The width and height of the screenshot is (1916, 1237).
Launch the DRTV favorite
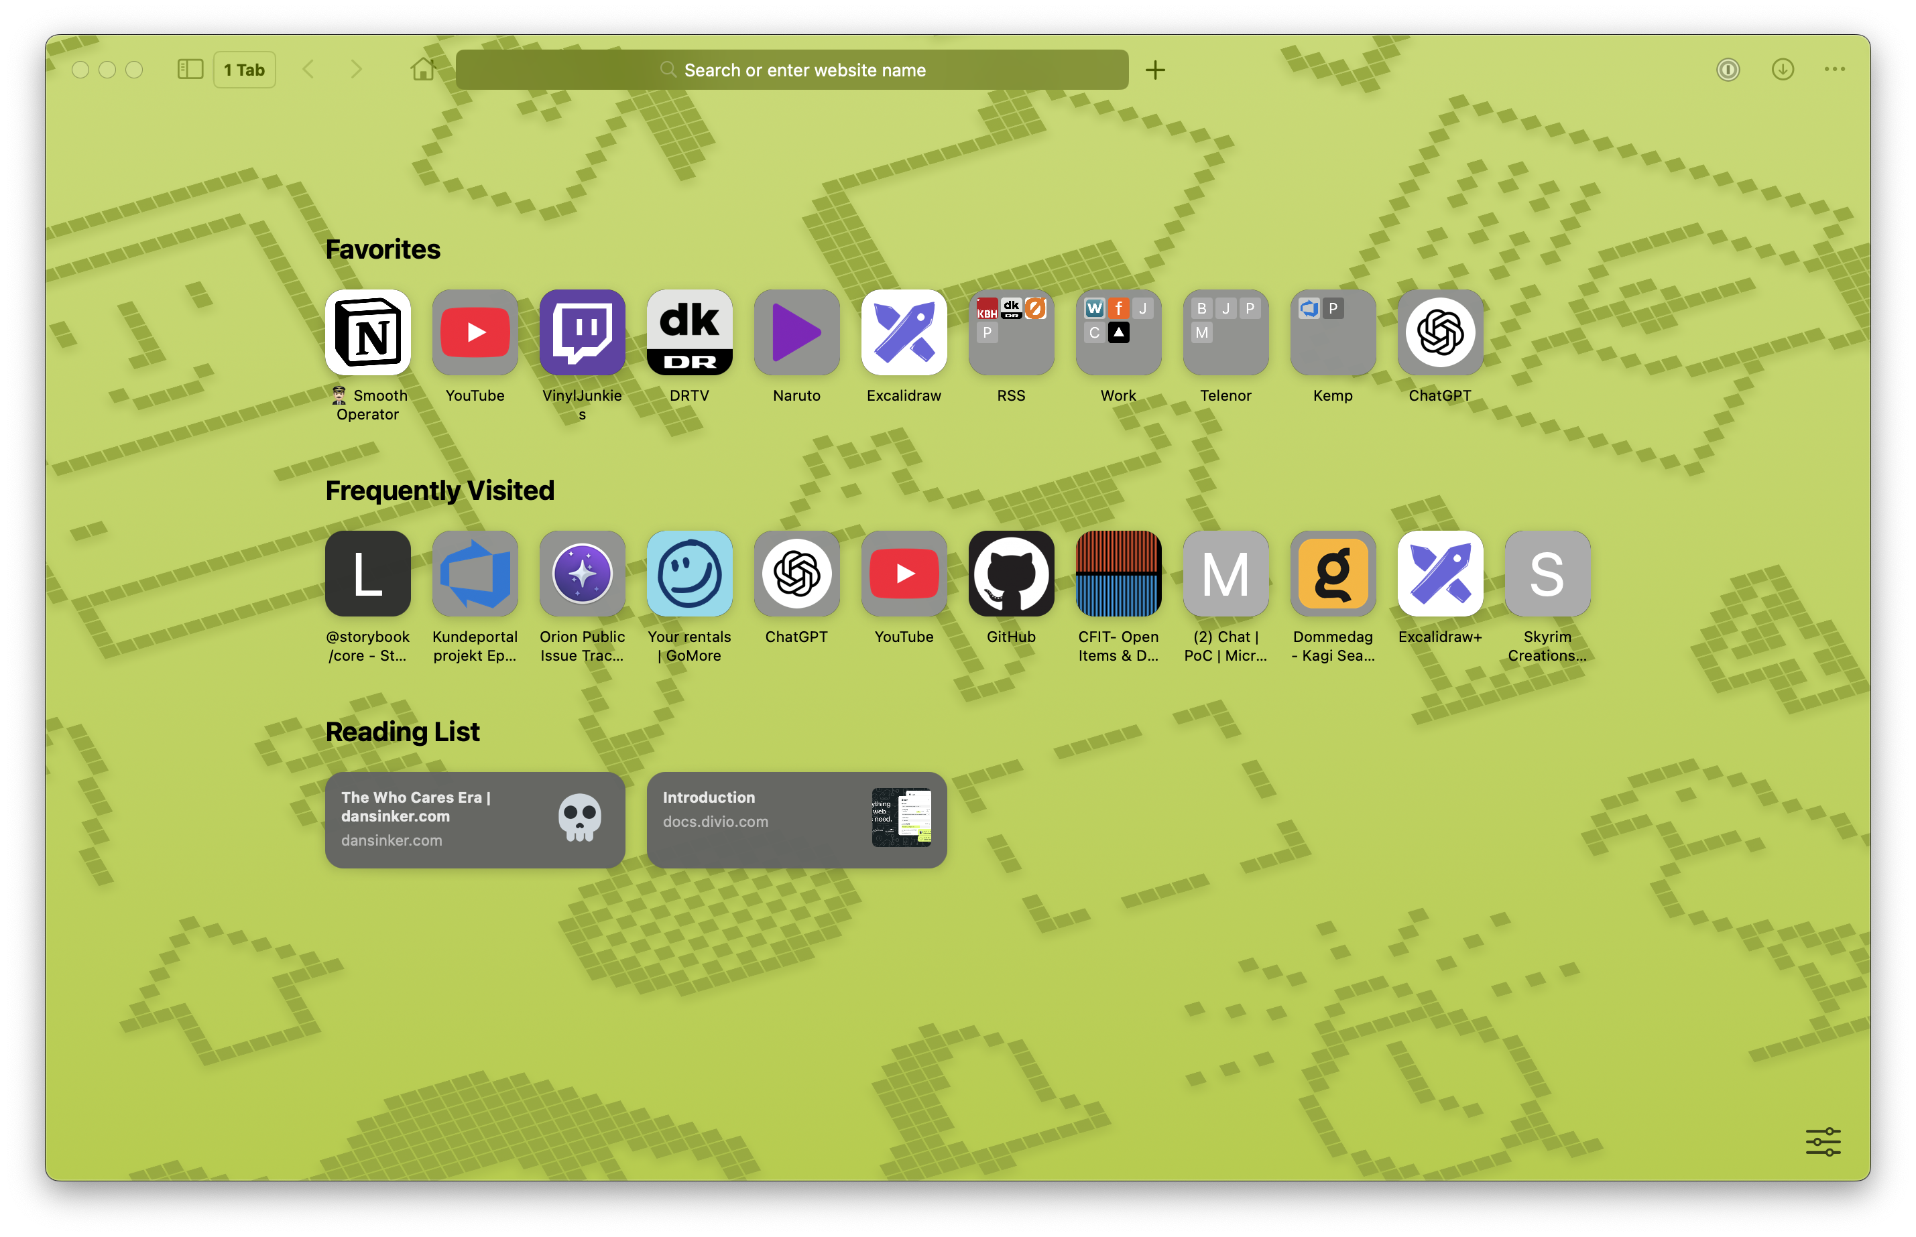[x=689, y=332]
